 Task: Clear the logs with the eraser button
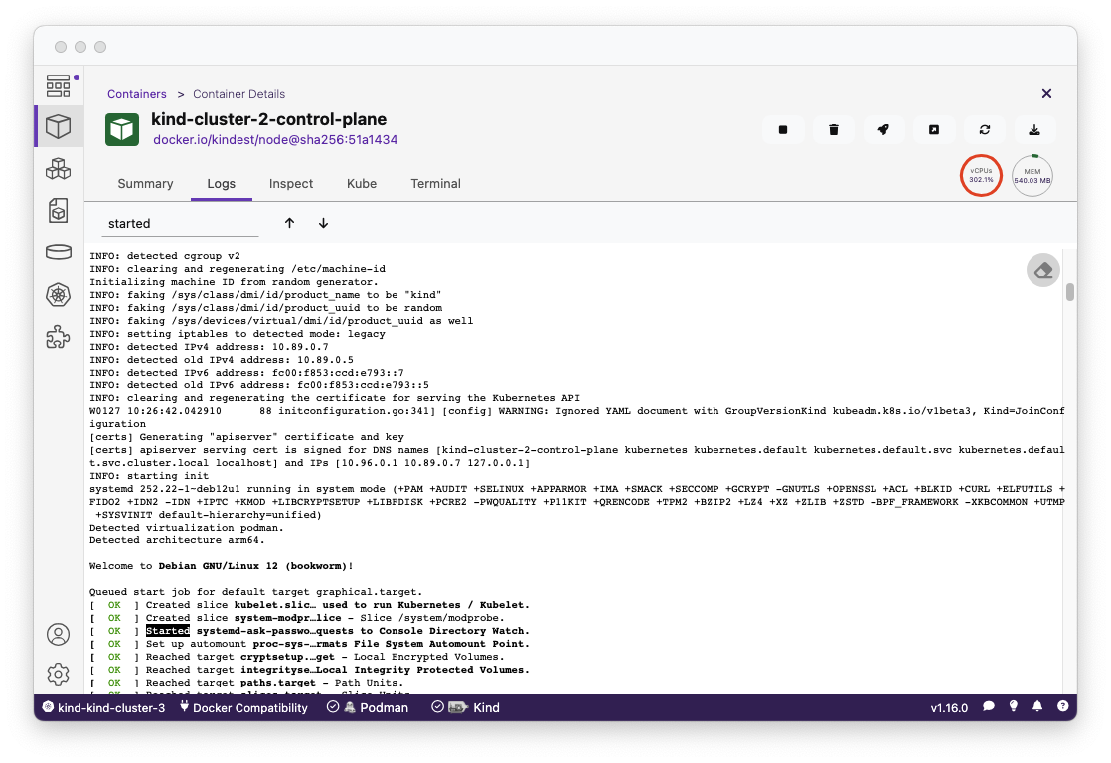click(1042, 270)
